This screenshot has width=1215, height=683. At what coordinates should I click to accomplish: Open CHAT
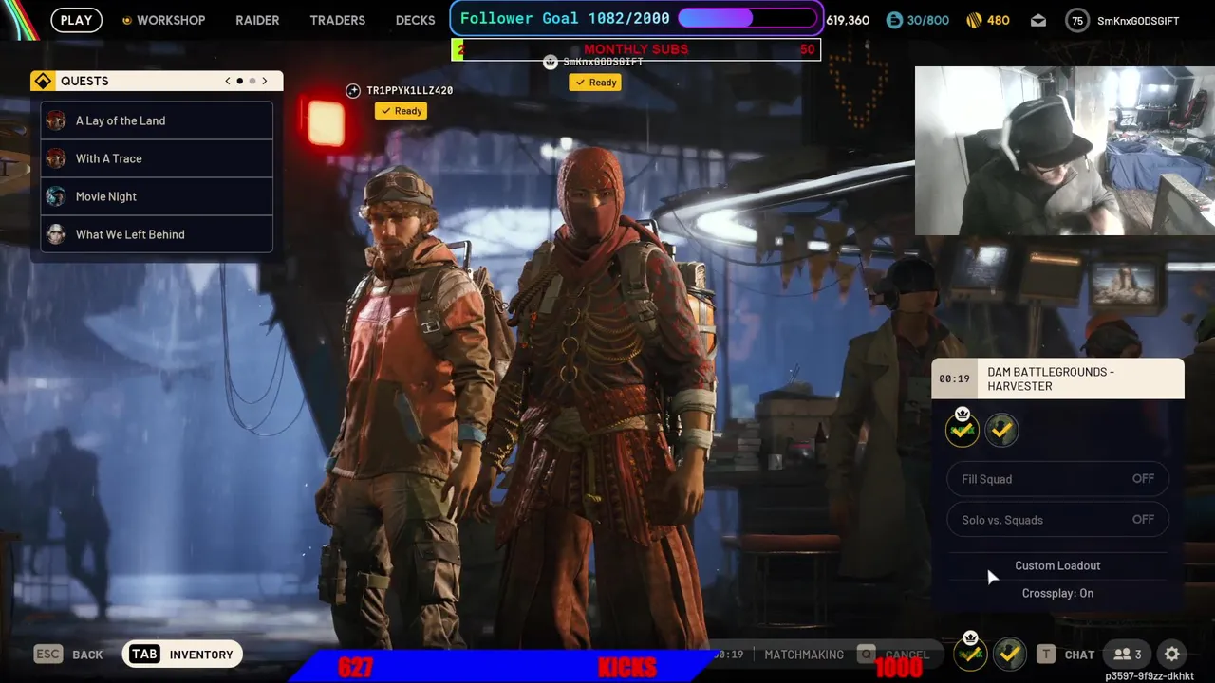(x=1079, y=655)
